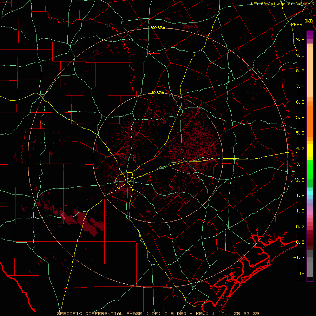This screenshot has width=316, height=316.
Task: Click the "[PHAS]" legend unit label
Action: click(x=297, y=24)
